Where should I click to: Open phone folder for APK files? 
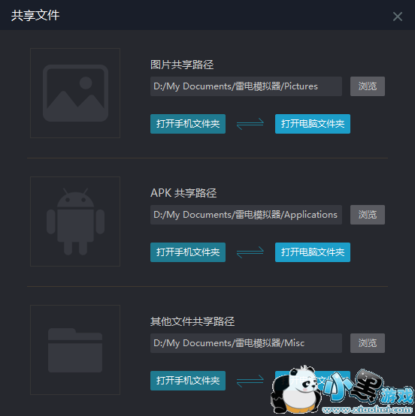tap(188, 252)
